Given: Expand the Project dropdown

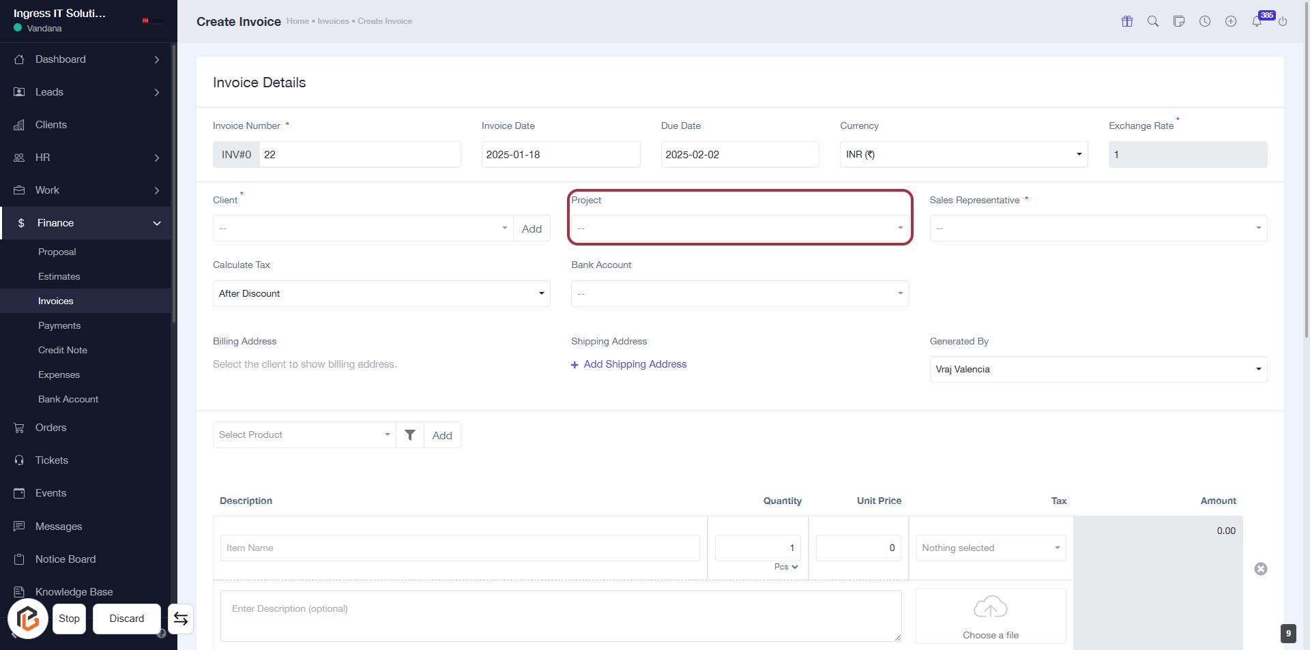Looking at the screenshot, I should click(x=740, y=228).
